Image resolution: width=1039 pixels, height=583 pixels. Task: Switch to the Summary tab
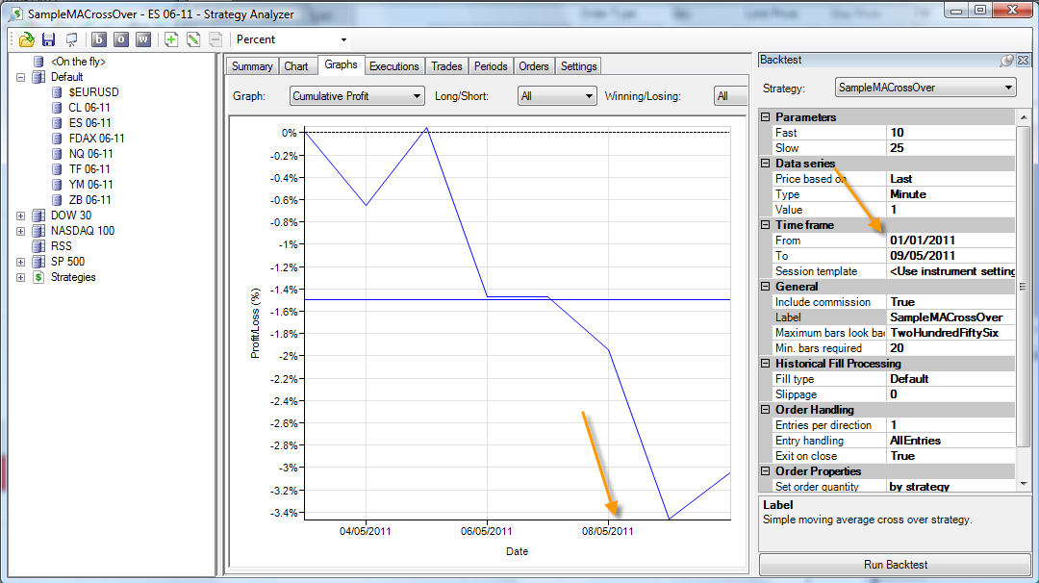click(x=252, y=66)
